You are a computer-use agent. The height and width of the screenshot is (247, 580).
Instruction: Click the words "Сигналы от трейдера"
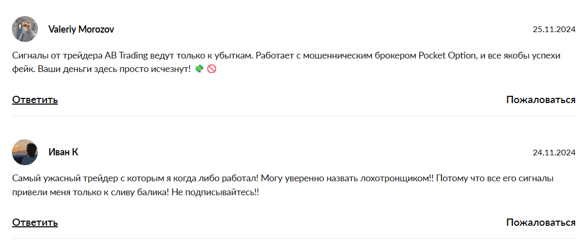point(56,56)
